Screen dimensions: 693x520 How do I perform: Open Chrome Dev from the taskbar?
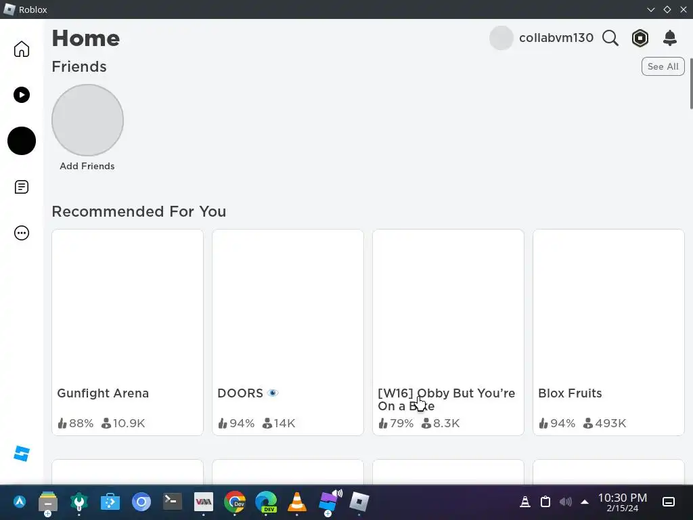point(235,502)
